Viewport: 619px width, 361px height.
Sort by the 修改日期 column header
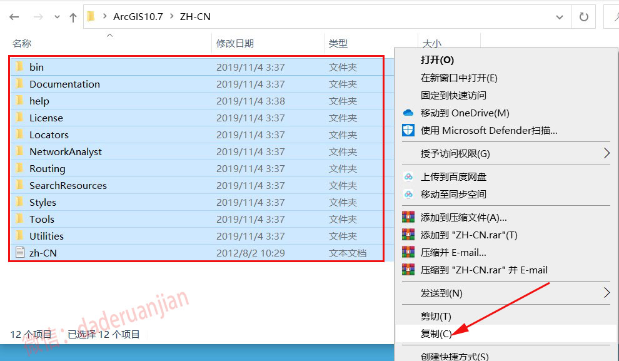point(235,43)
